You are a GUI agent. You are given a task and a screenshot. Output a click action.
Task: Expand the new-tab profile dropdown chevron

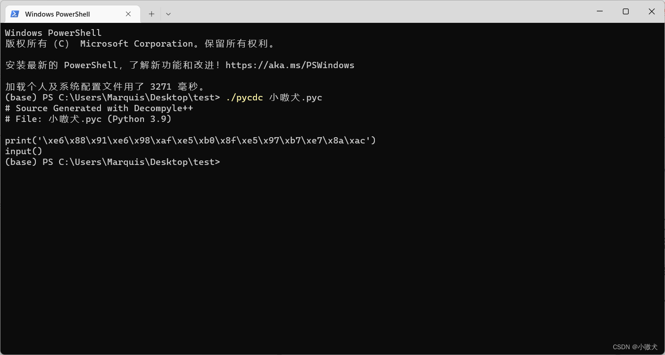click(x=168, y=14)
